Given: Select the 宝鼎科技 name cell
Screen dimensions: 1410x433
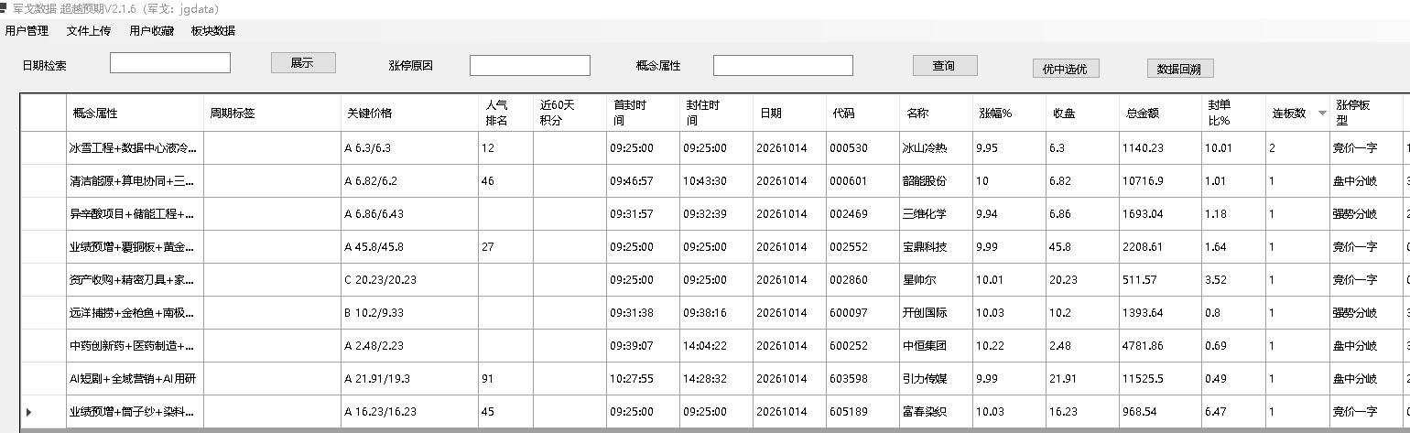Looking at the screenshot, I should [x=936, y=246].
